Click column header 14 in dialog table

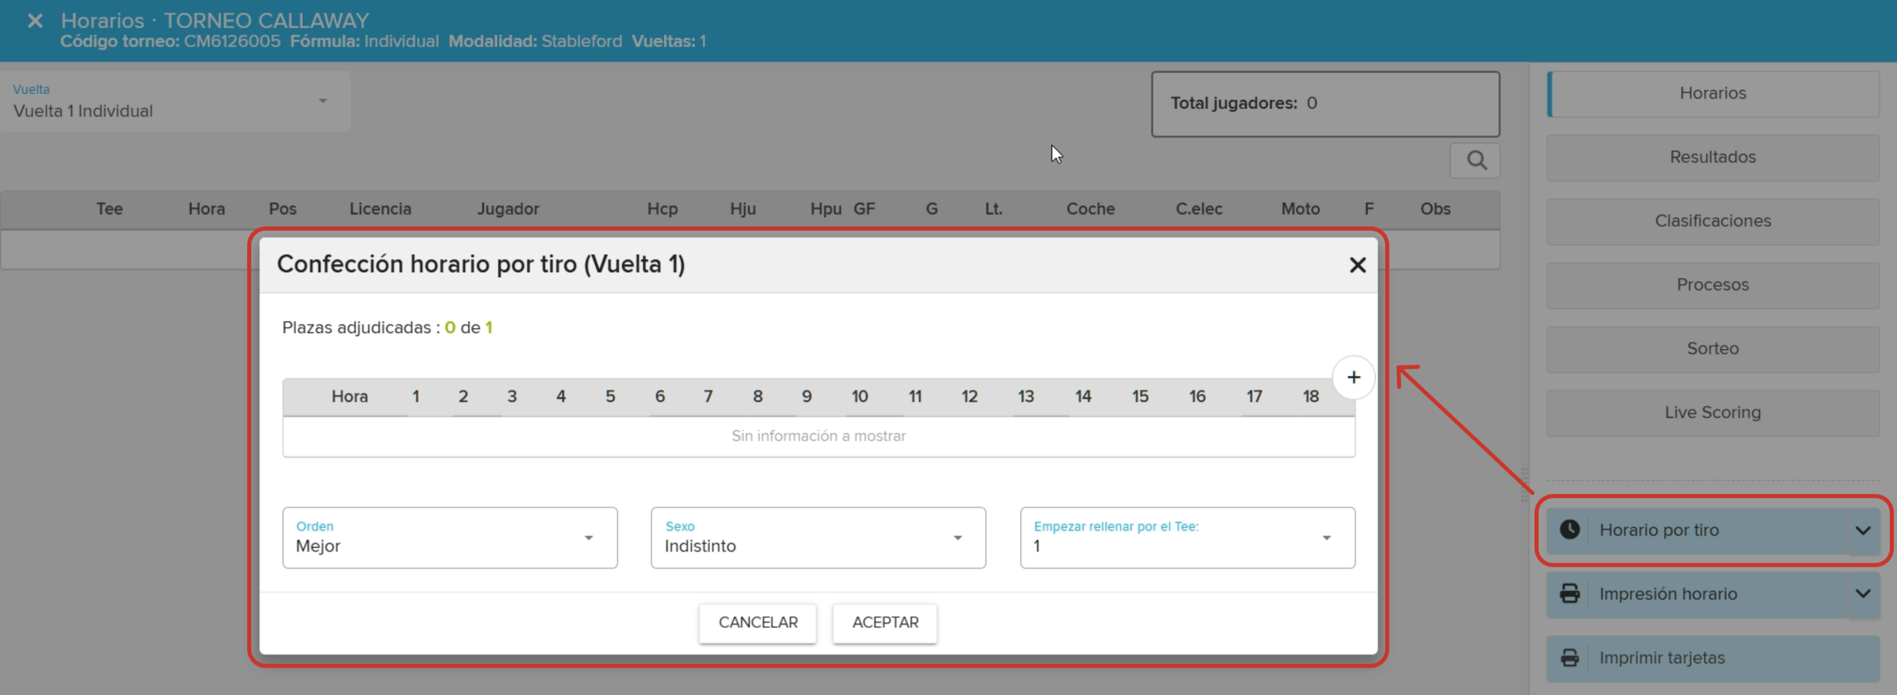tap(1082, 397)
